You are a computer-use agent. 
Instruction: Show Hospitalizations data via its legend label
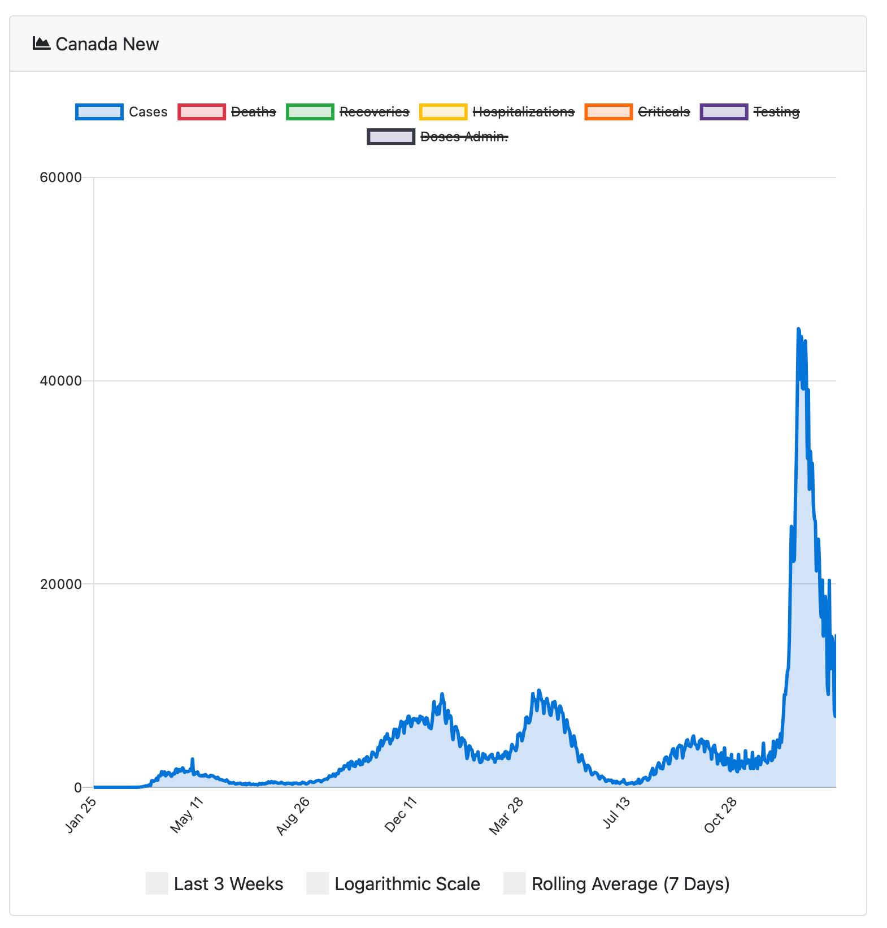(x=523, y=112)
